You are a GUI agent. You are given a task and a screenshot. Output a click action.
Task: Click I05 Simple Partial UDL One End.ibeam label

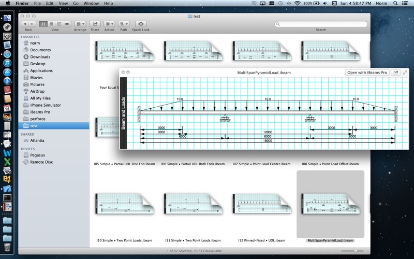(x=124, y=164)
